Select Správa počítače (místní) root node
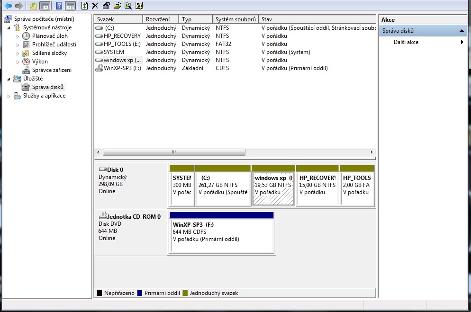The width and height of the screenshot is (471, 312). coord(44,19)
